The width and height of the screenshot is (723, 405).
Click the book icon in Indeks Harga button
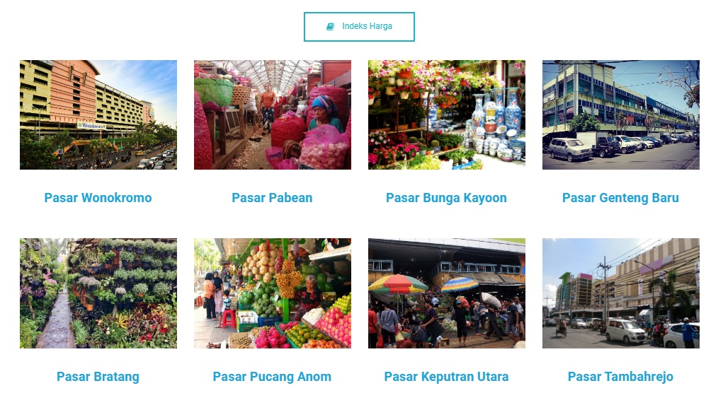(330, 27)
